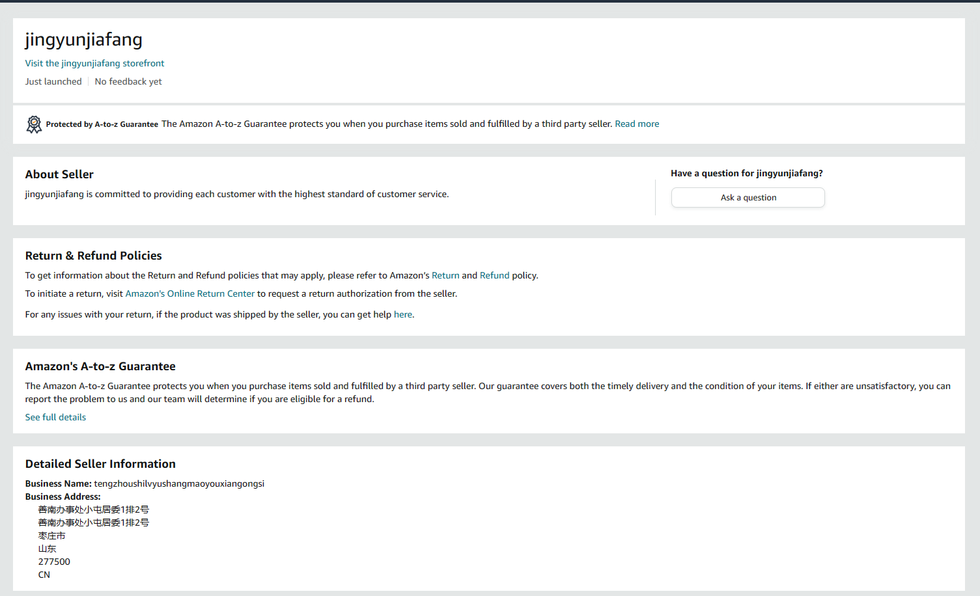Click the Detailed Seller Information heading
The width and height of the screenshot is (980, 596).
(x=100, y=464)
